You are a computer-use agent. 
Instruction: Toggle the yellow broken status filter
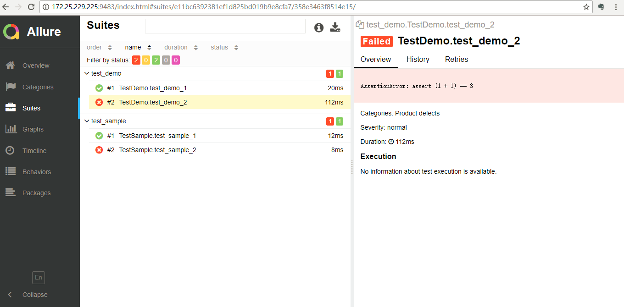pyautogui.click(x=146, y=60)
